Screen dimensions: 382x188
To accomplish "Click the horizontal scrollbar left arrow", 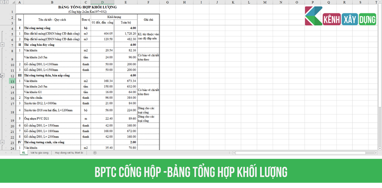I will pos(234,153).
